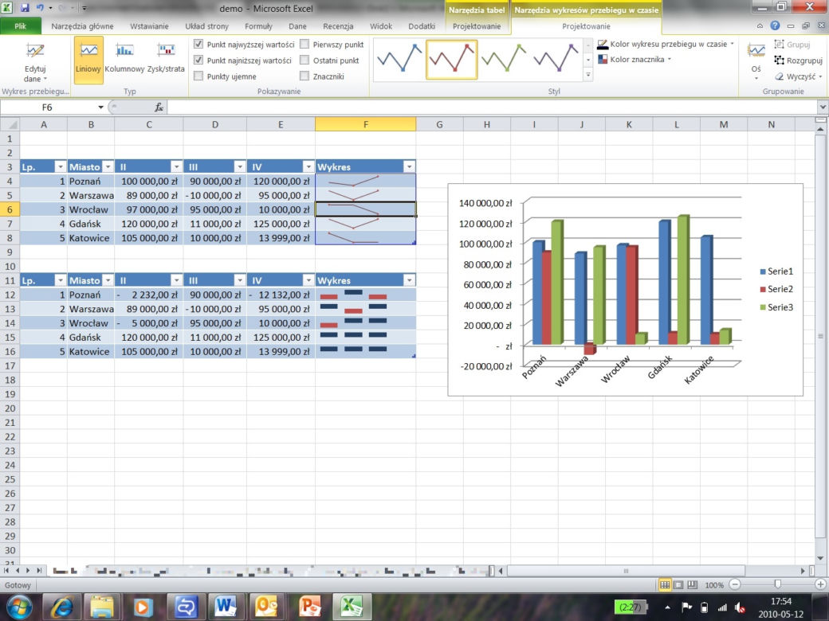This screenshot has height=621, width=829.
Task: Open Kolor wykresu przebiegu w czasie
Action: [665, 45]
